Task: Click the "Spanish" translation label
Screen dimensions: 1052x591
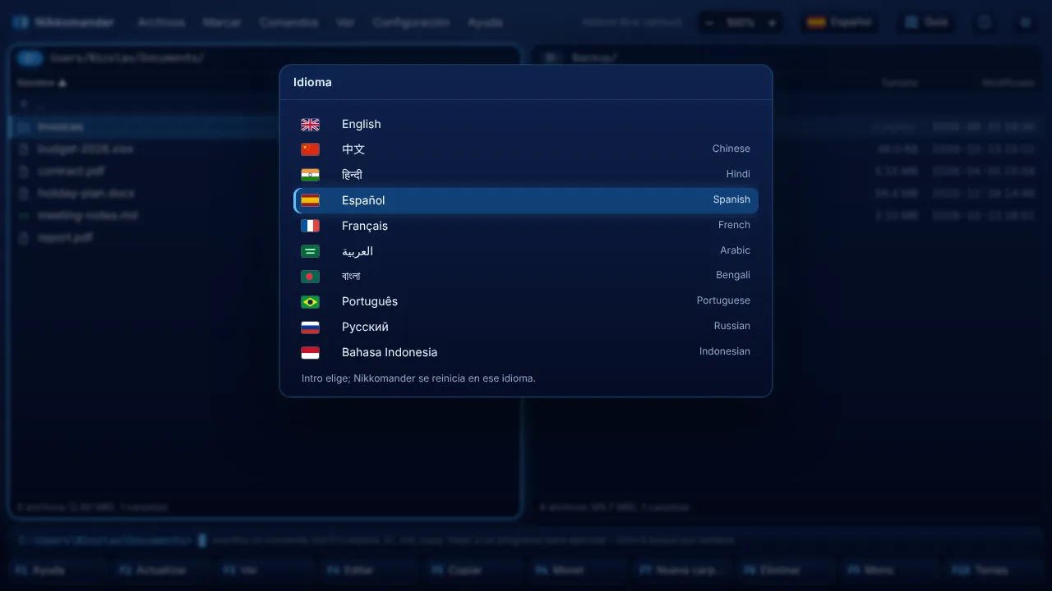Action: (x=731, y=199)
